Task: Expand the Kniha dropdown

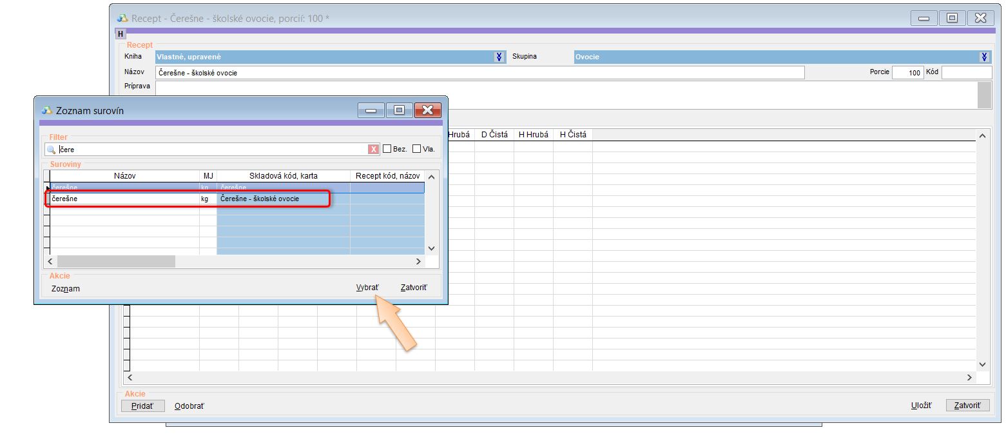Action: pos(499,57)
